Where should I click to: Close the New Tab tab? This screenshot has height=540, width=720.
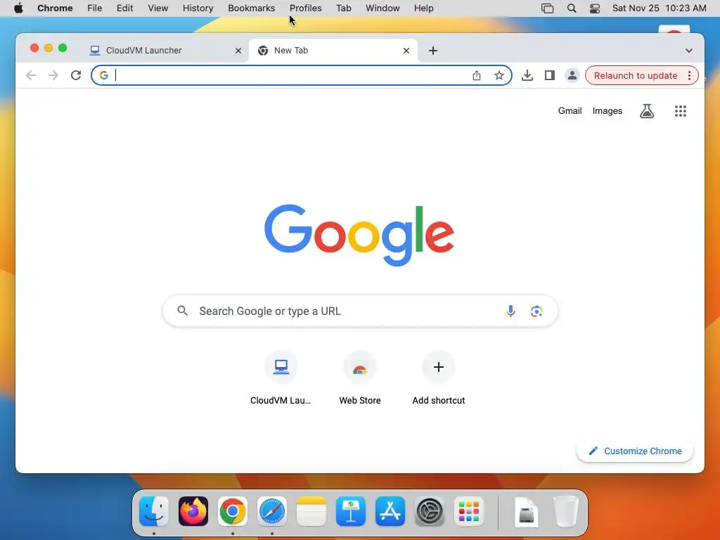pos(406,51)
